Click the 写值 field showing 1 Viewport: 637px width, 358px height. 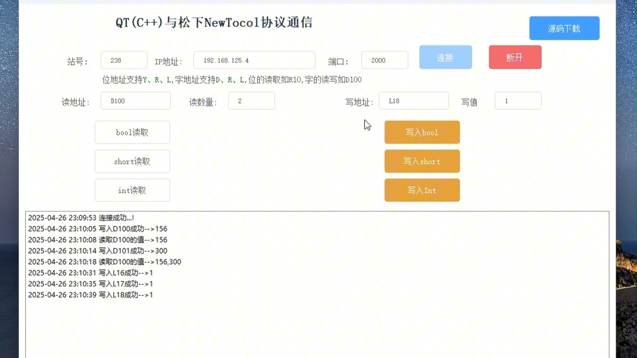(x=518, y=101)
